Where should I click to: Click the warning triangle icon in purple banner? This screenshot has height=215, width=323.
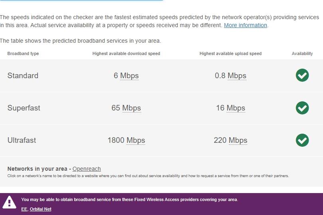point(10,203)
